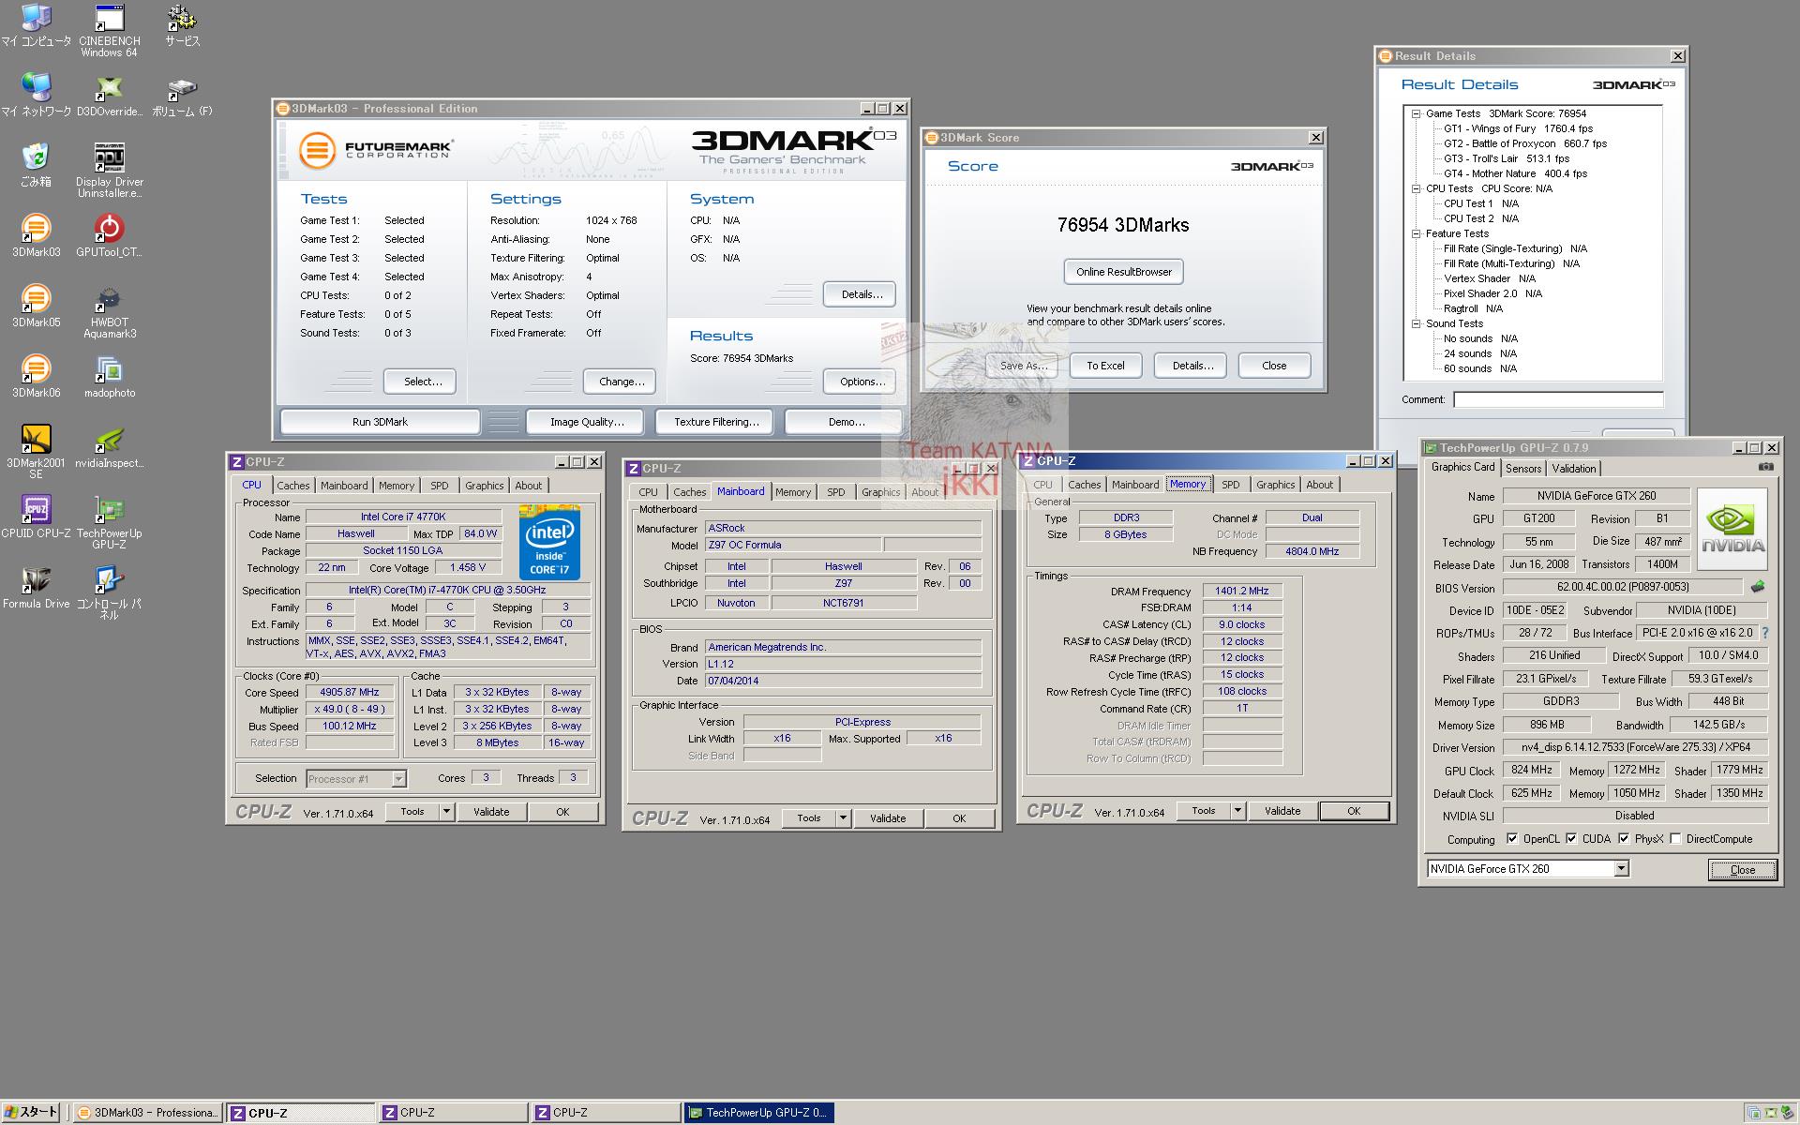Click Validate in the Memory CPU-Z window

point(1282,811)
